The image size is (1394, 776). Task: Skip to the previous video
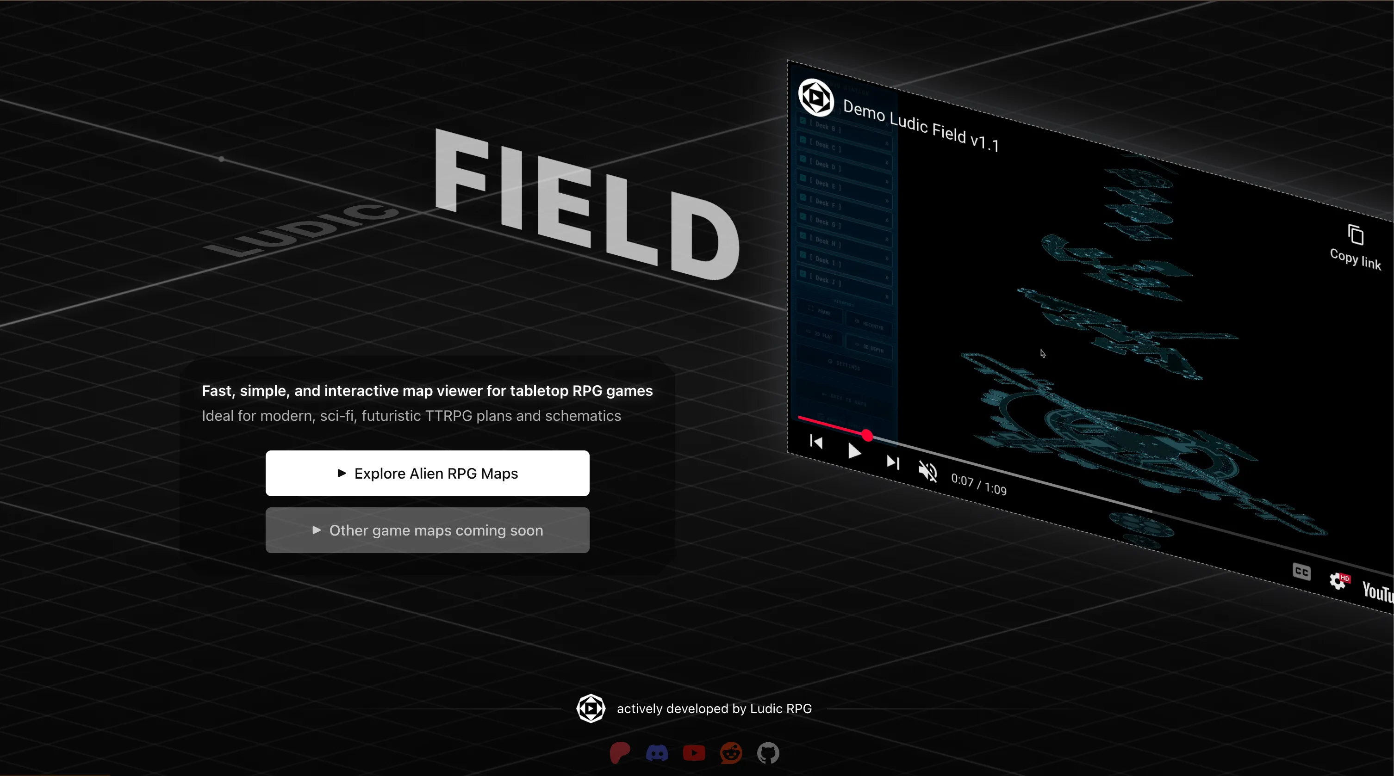point(816,442)
